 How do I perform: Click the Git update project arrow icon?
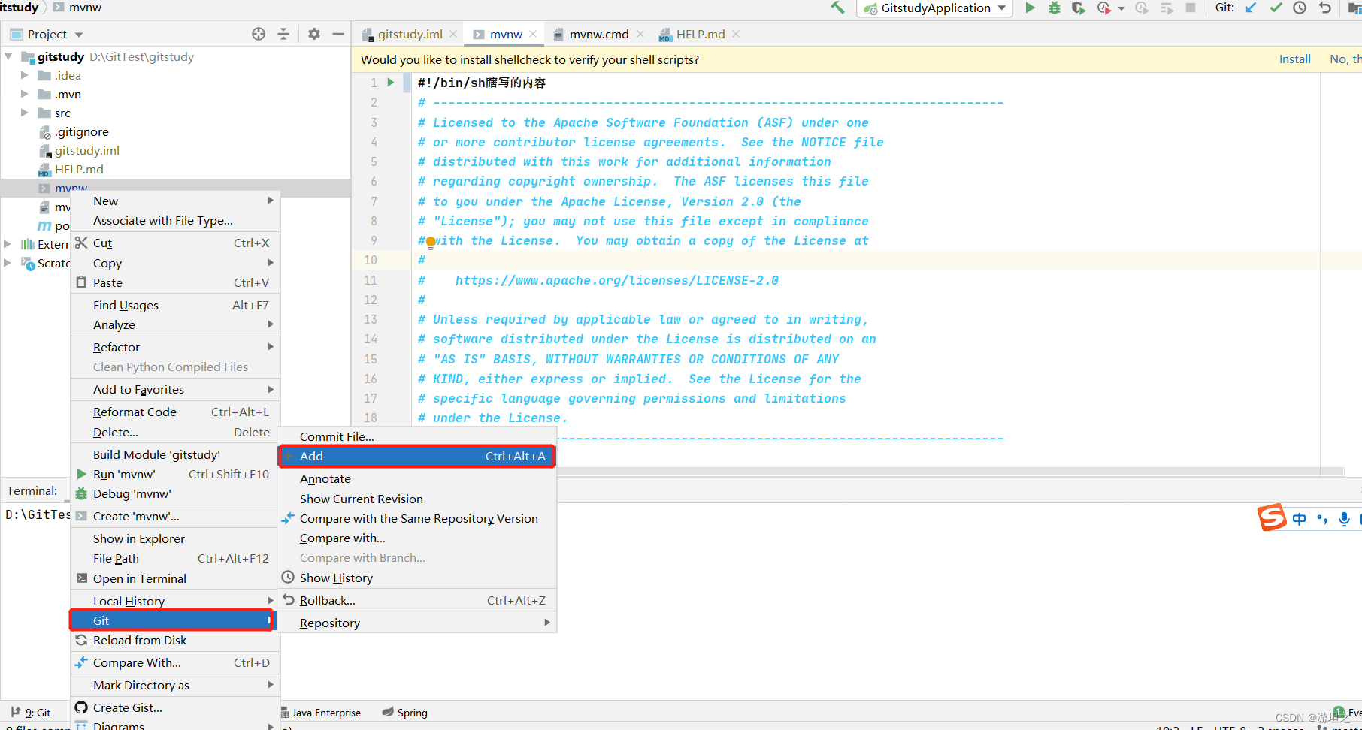tap(1251, 8)
